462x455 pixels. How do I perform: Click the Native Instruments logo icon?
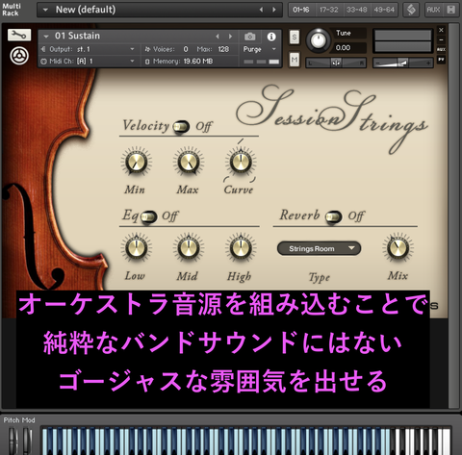19,56
